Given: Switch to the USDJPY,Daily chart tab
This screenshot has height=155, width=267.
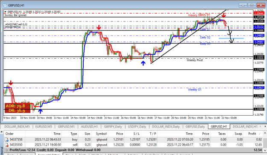Looking at the screenshot, I should (x=137, y=126).
